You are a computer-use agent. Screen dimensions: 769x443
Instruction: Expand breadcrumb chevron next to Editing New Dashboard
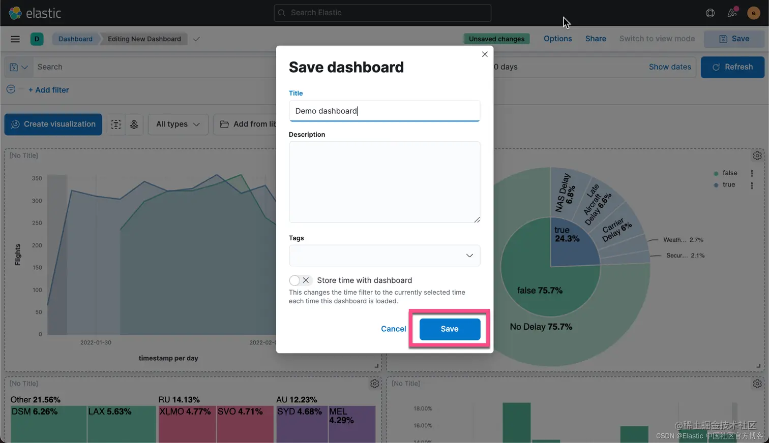pyautogui.click(x=196, y=39)
